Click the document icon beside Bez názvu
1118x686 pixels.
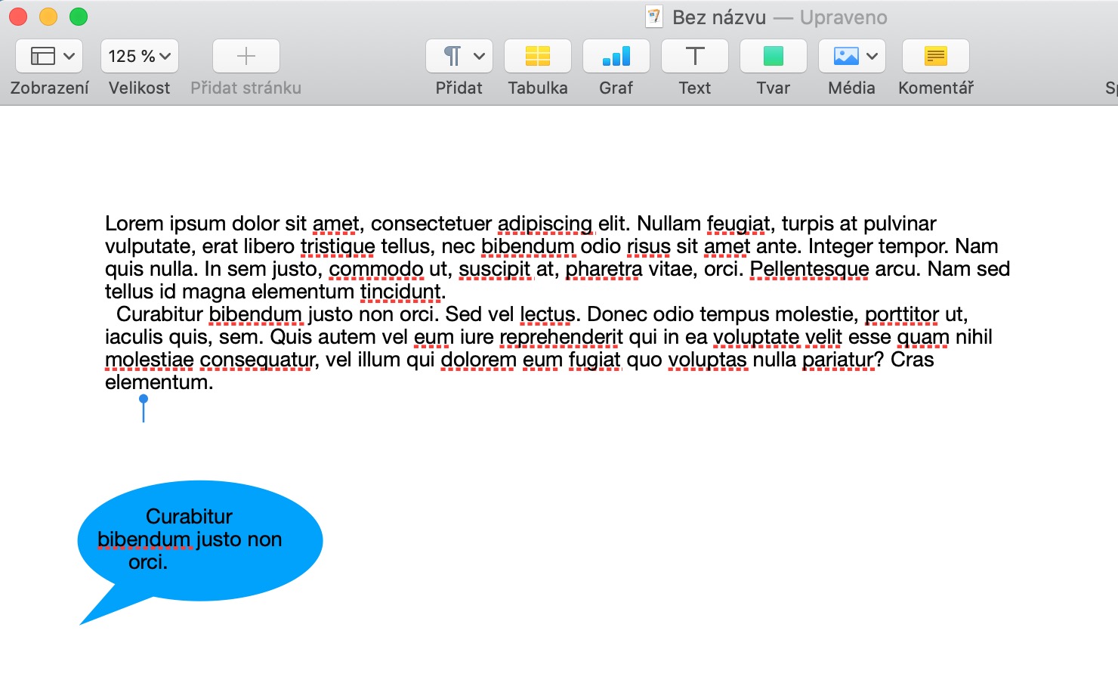(654, 17)
